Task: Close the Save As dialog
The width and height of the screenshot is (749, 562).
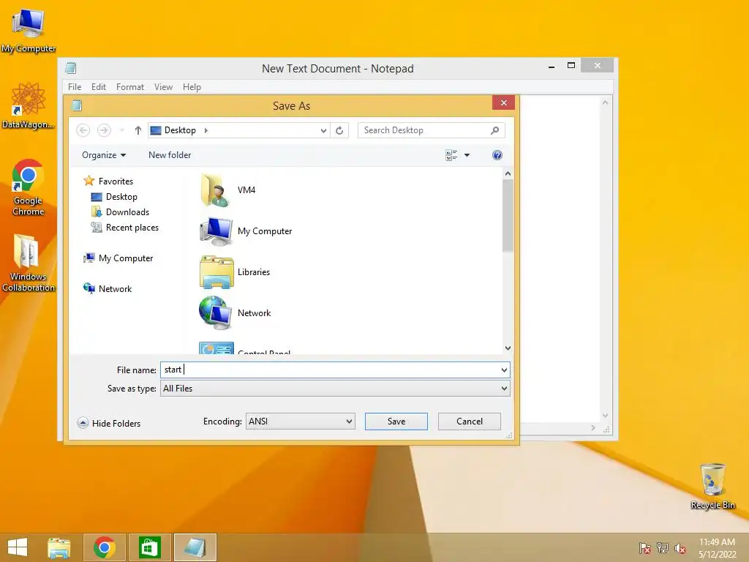Action: [x=503, y=102]
